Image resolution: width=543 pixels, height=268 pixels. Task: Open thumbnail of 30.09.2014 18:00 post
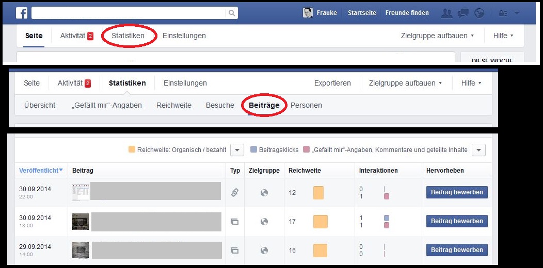coord(81,221)
